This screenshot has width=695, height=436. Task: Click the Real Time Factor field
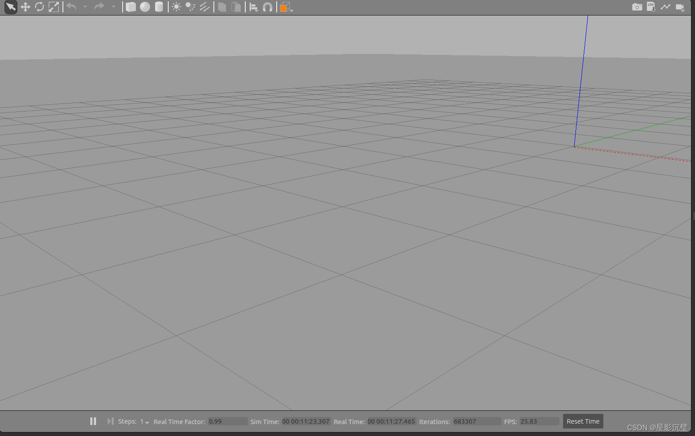(x=228, y=421)
